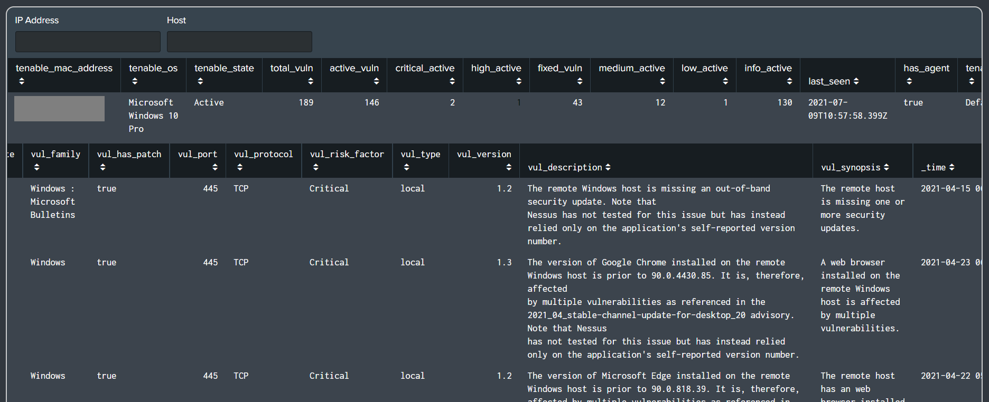
Task: Sort by active_vuln column arrows
Action: 376,81
